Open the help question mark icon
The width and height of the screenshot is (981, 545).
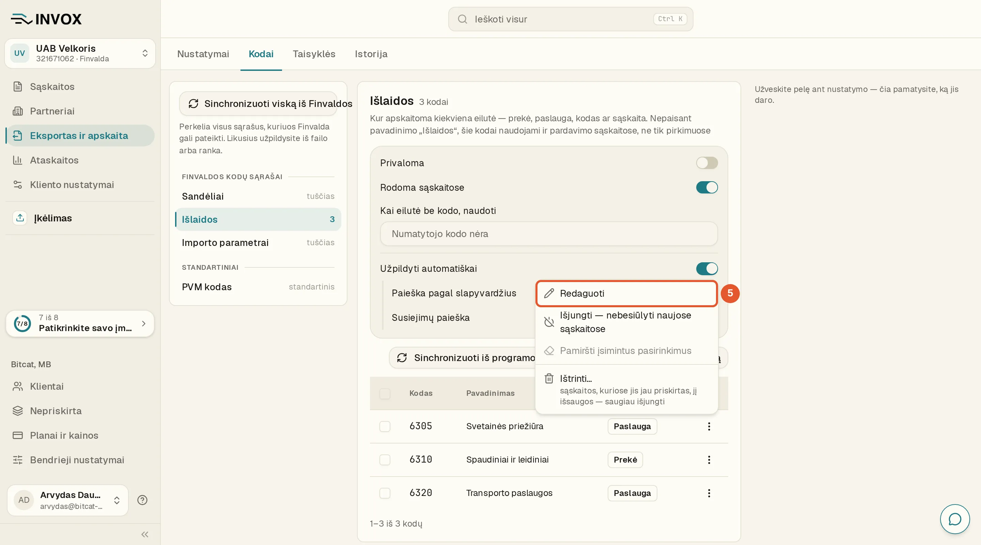click(142, 500)
